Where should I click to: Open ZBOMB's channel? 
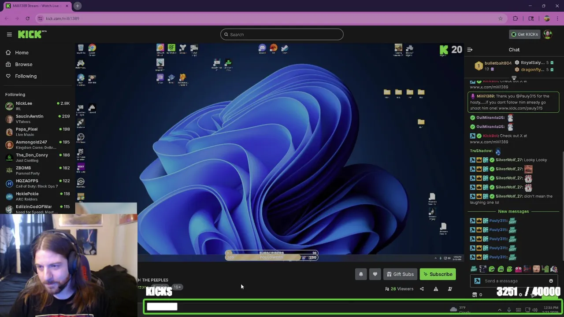(37, 170)
